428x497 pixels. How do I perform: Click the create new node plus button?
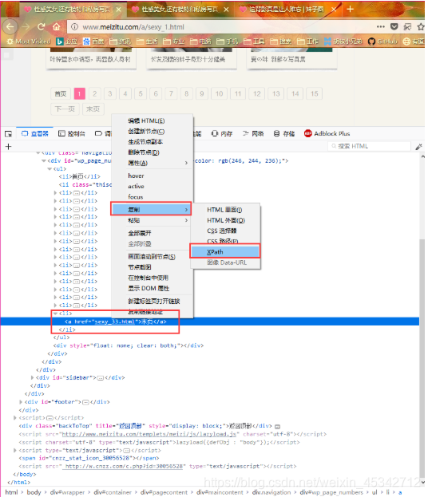point(9,147)
